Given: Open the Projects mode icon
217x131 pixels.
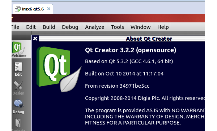Looking at the screenshot, I should pos(18,124).
